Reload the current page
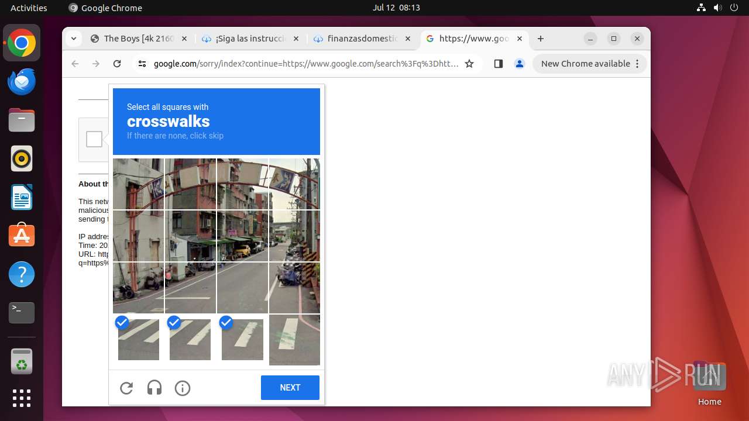This screenshot has width=749, height=421. click(x=117, y=64)
